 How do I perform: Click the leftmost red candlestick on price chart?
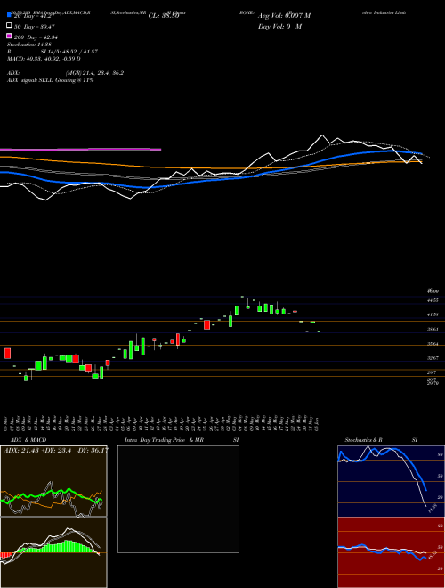point(7,354)
